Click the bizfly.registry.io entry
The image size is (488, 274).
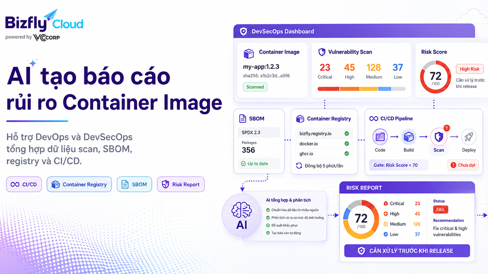[x=324, y=133]
